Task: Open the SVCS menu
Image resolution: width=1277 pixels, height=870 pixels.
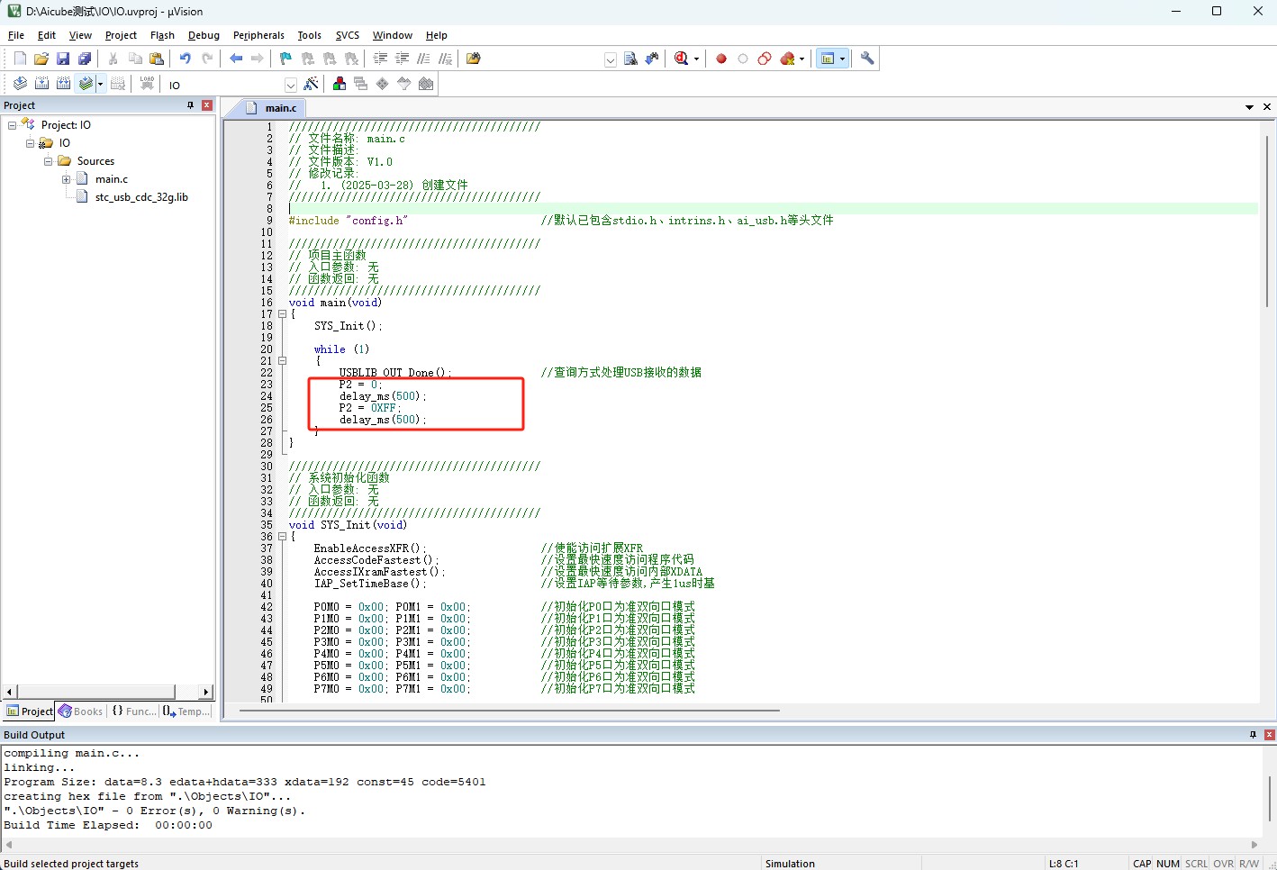Action: point(348,35)
